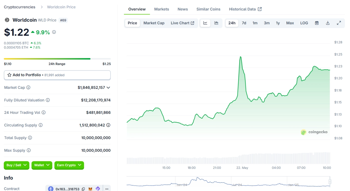The image size is (350, 191).
Task: Open the Earn Crypto dropdown
Action: pos(69,165)
